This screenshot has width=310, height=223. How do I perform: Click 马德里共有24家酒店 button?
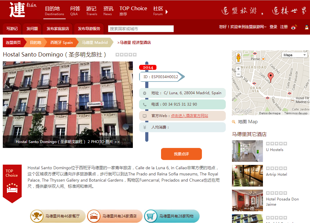pos(115,216)
